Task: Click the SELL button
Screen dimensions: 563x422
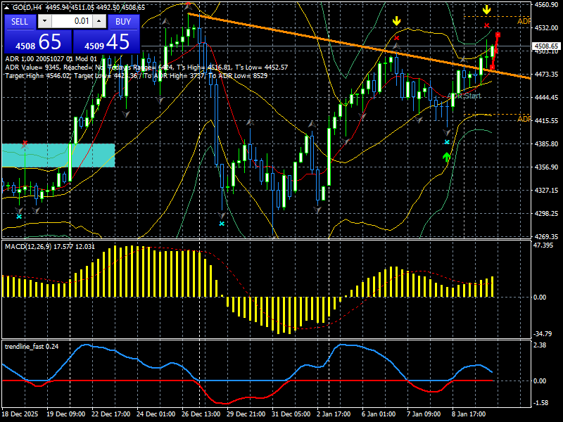Action: [20, 22]
